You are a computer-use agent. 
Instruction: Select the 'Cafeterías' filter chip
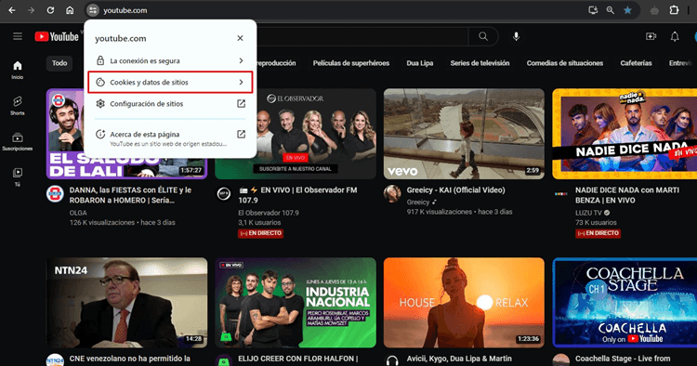[636, 63]
